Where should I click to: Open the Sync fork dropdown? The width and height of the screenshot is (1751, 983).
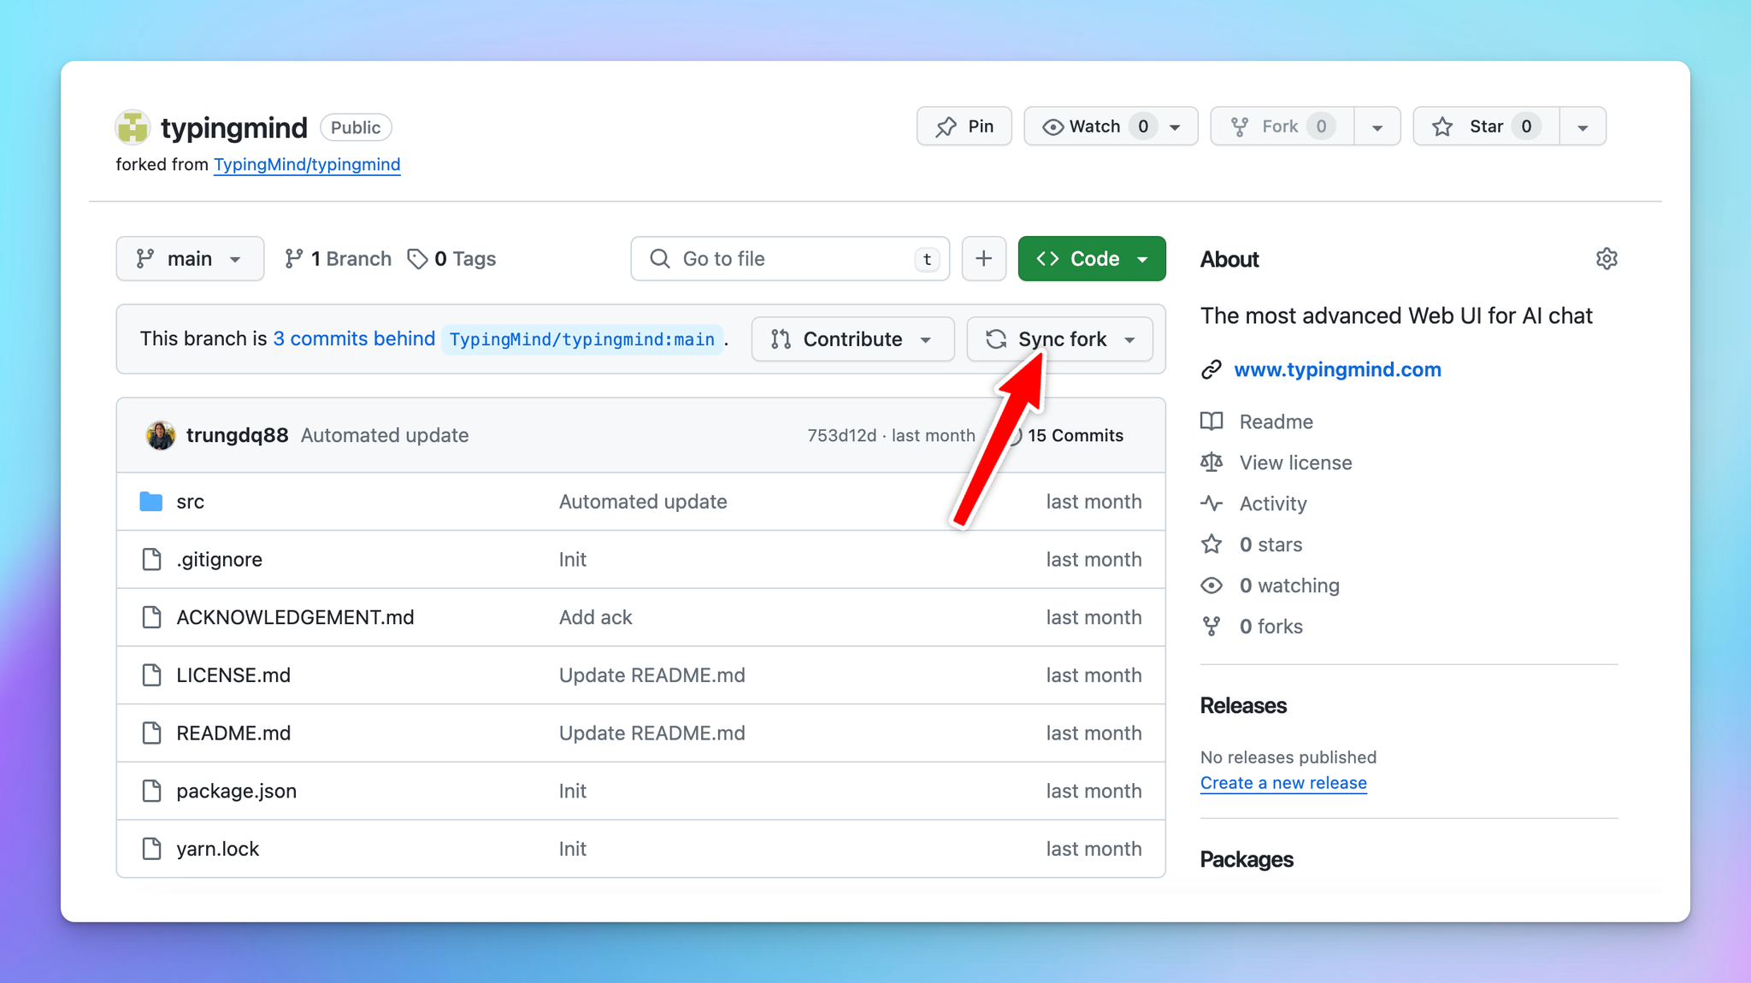pyautogui.click(x=1060, y=339)
